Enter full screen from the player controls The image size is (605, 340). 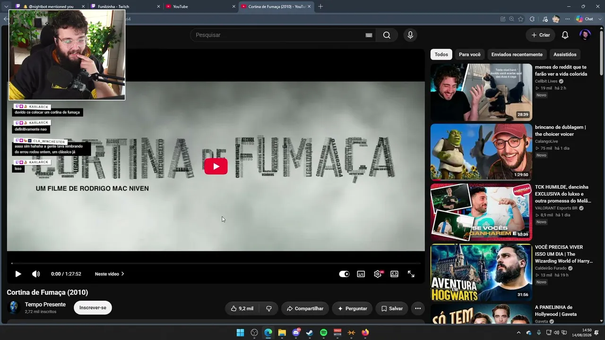point(411,274)
